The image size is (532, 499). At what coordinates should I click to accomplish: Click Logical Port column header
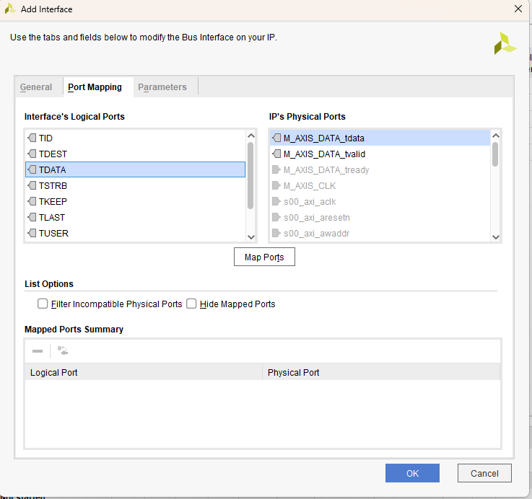tap(144, 372)
